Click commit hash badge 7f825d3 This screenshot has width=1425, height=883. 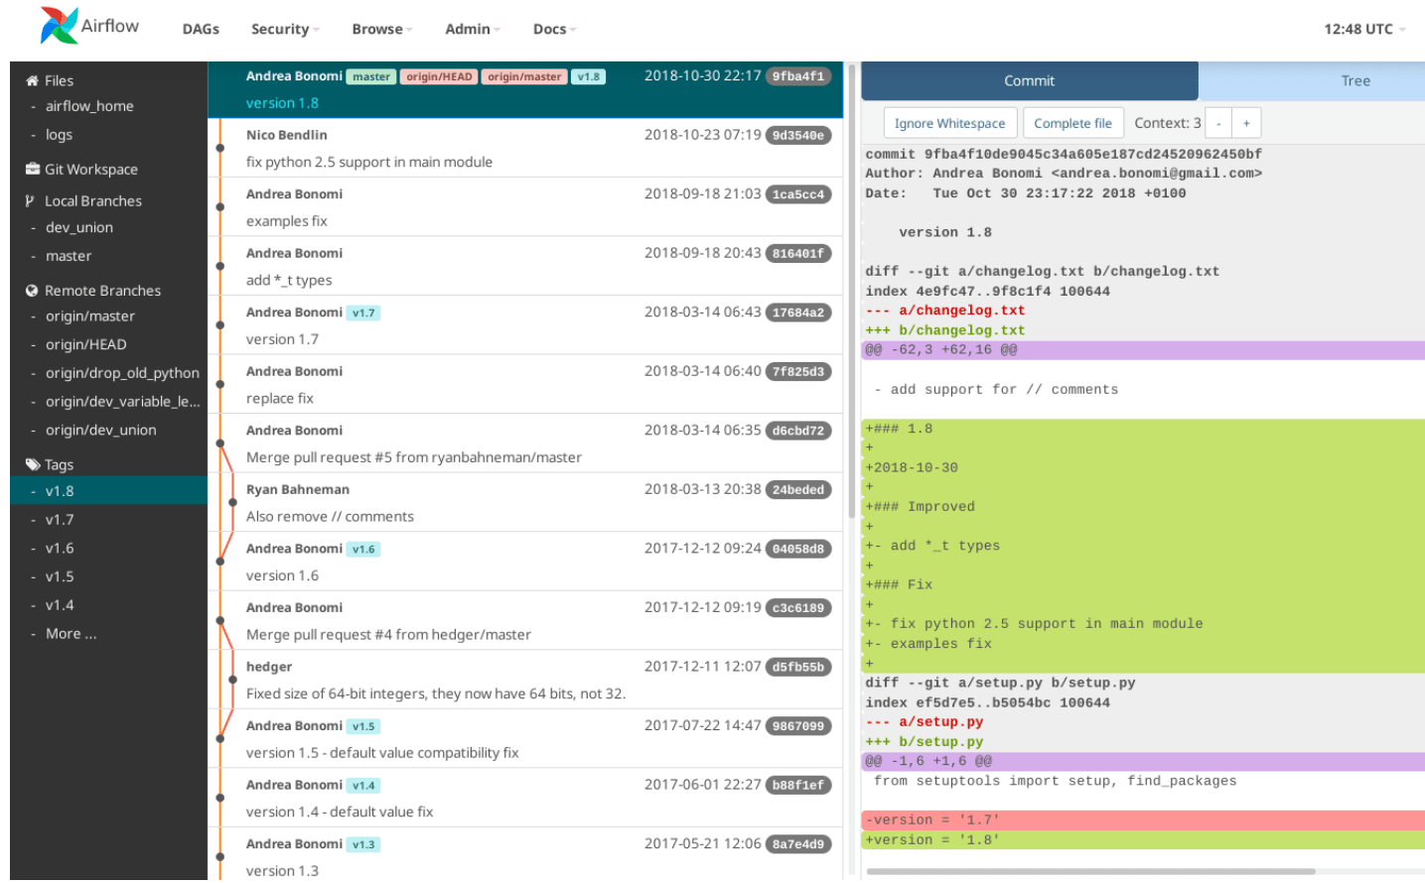click(x=798, y=371)
